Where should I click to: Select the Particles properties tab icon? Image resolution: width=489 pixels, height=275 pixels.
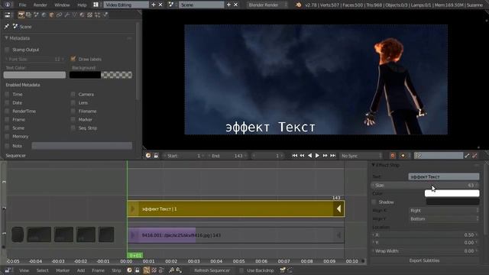tap(97, 15)
